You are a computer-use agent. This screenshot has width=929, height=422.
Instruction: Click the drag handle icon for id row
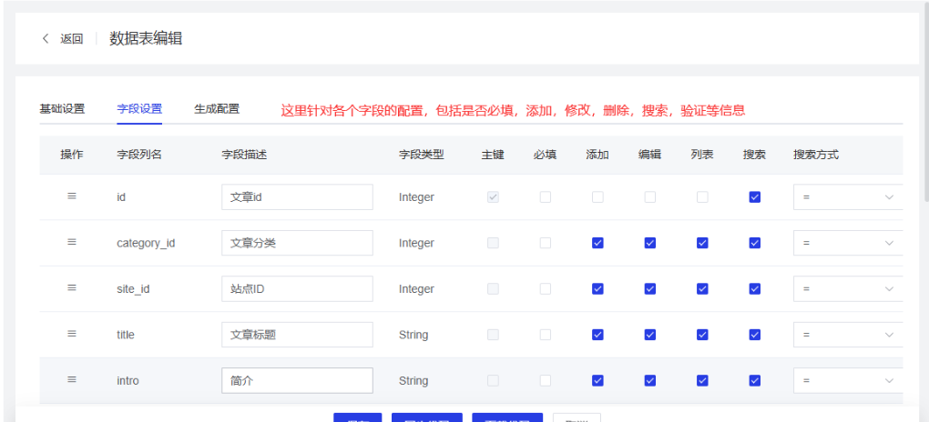point(72,196)
